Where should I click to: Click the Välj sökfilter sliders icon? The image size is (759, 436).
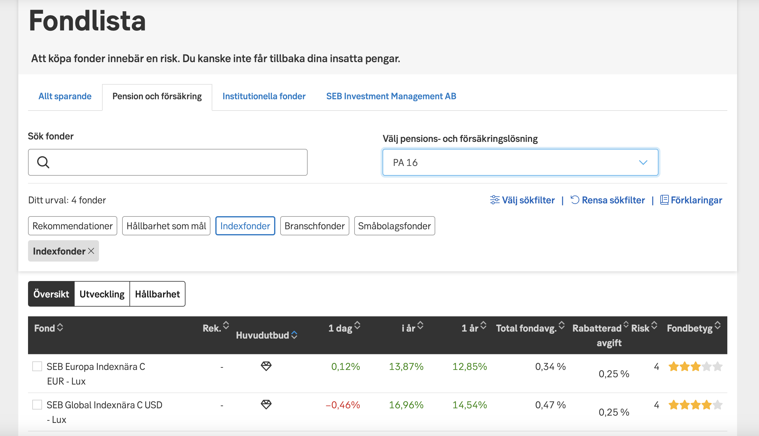pos(495,200)
